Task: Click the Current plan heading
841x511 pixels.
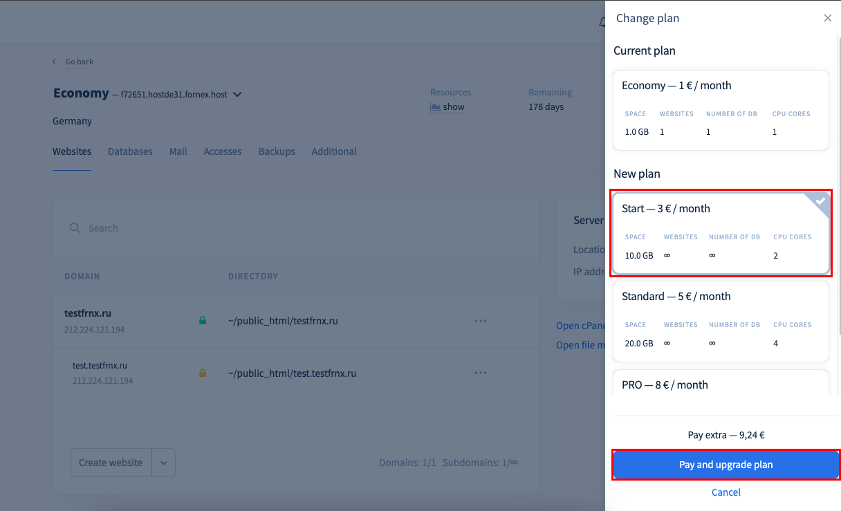Action: click(x=645, y=50)
